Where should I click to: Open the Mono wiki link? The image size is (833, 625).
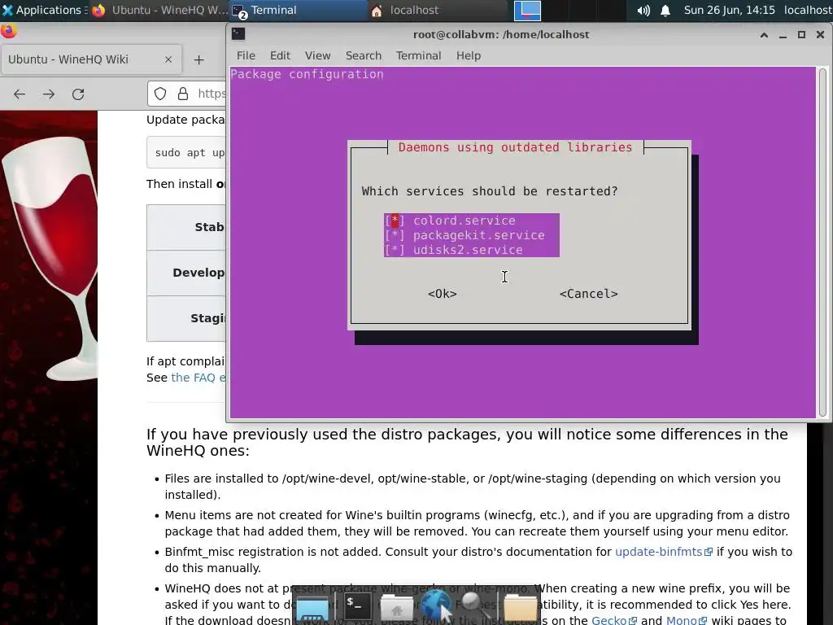pyautogui.click(x=687, y=619)
